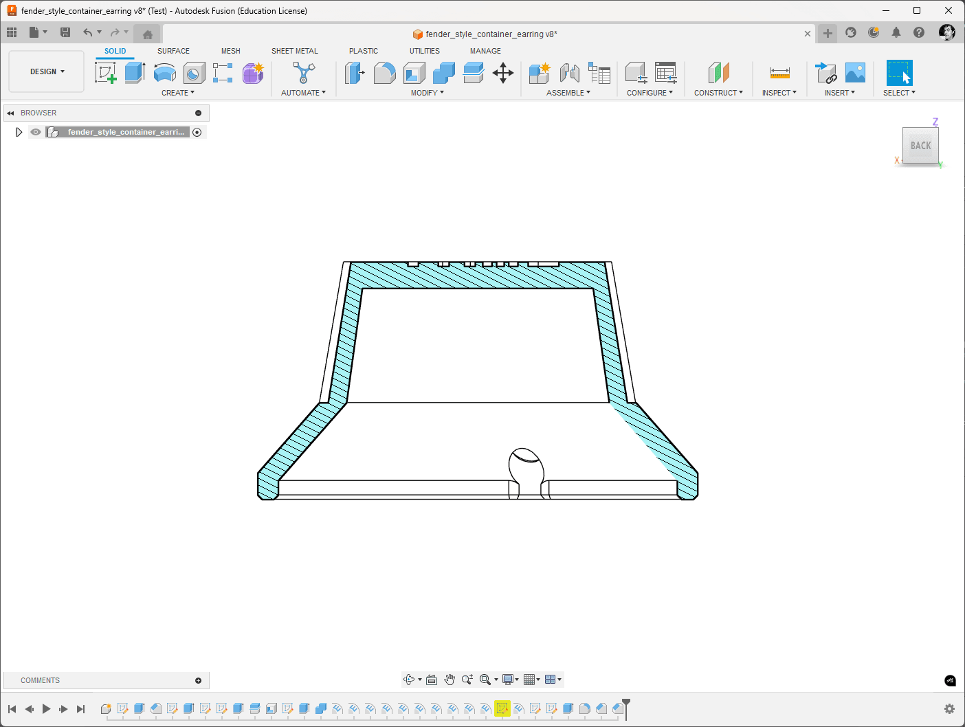
Task: Switch to the SURFACE tab
Action: [x=173, y=51]
